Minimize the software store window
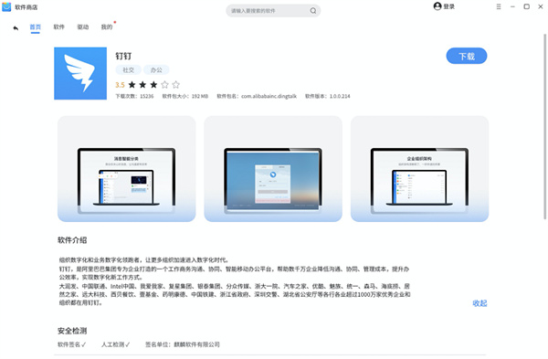548x359 pixels. [x=512, y=6]
